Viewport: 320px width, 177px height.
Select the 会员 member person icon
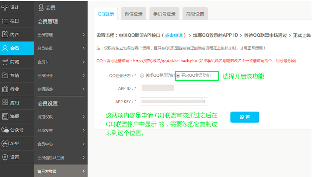[5, 48]
